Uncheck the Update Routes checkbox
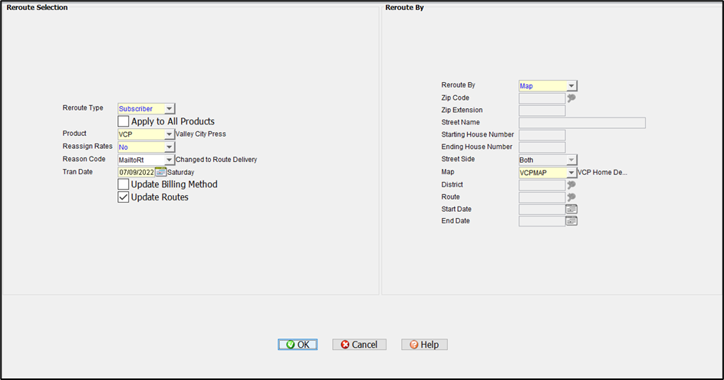The height and width of the screenshot is (380, 724). pyautogui.click(x=123, y=197)
